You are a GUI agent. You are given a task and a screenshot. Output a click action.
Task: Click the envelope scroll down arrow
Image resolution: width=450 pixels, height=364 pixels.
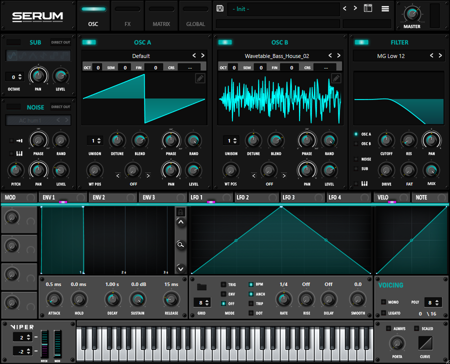pos(180,269)
